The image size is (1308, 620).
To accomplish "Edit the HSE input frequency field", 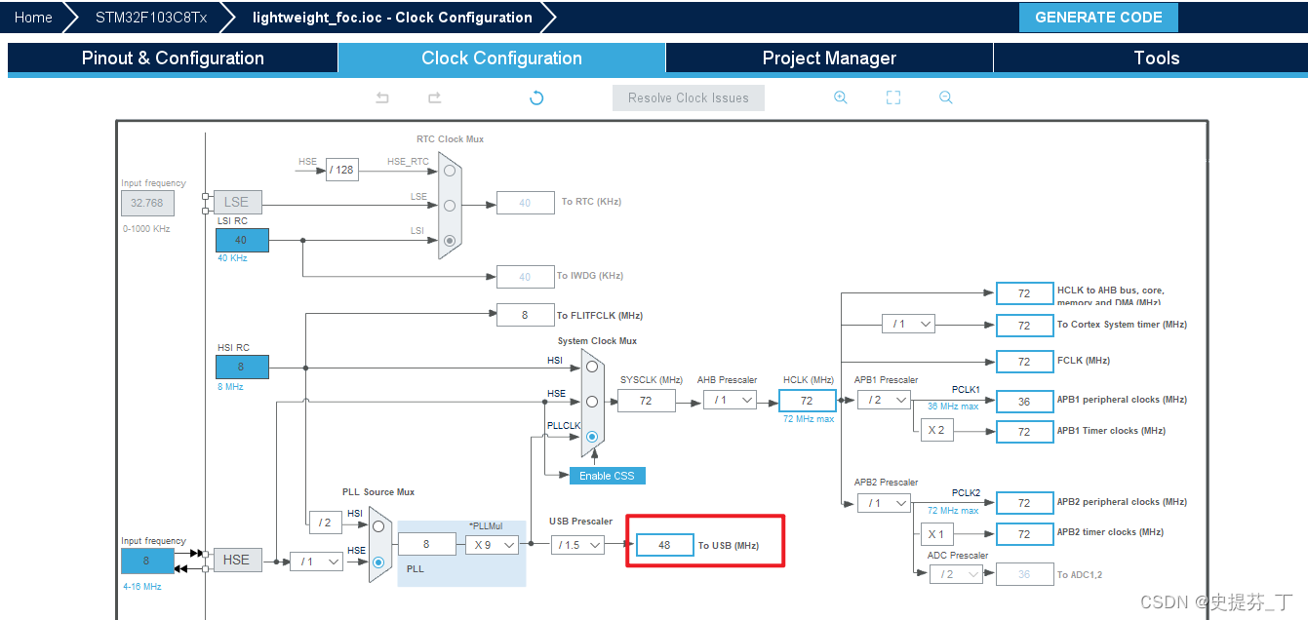I will (x=147, y=561).
